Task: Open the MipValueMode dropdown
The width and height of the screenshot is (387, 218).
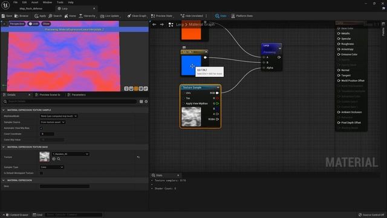Action: click(59, 116)
